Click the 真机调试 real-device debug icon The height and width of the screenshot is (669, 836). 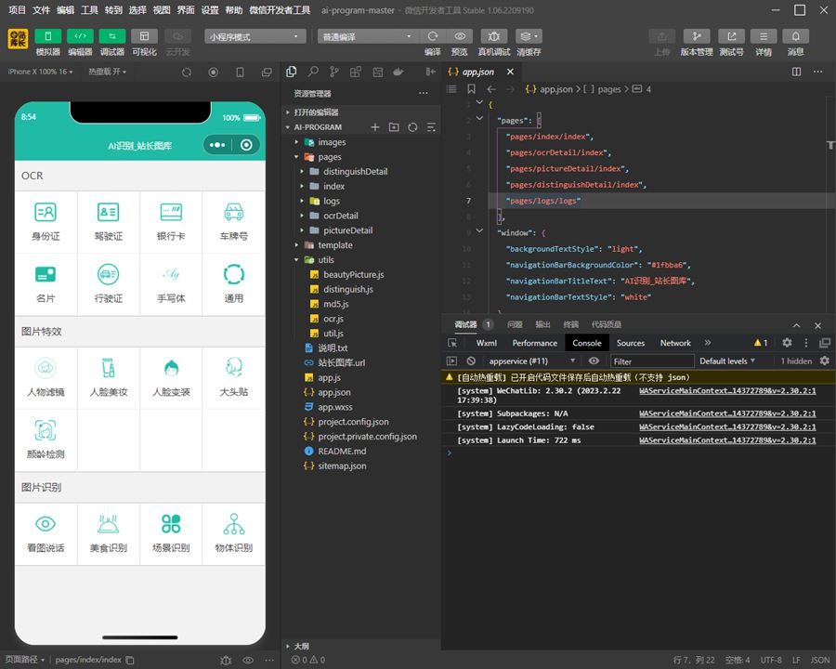tap(494, 36)
